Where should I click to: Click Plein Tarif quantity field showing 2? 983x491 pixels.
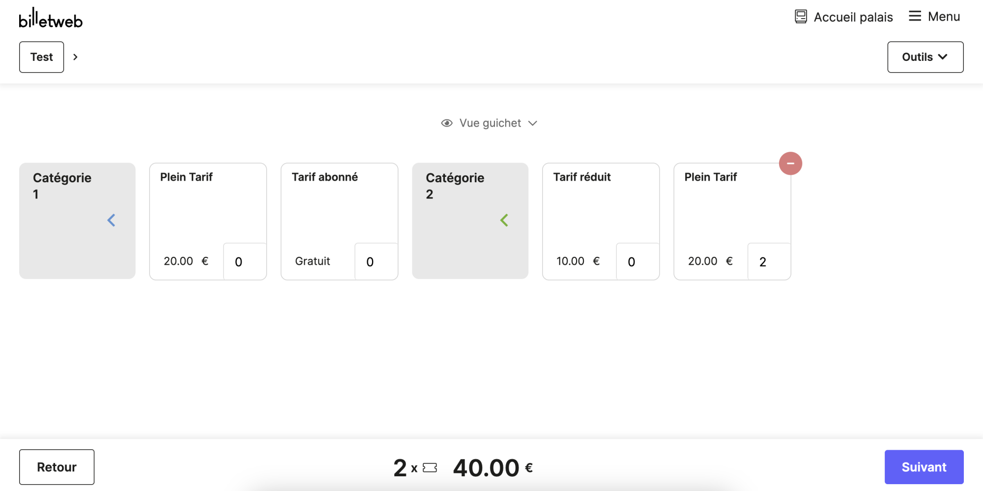(769, 262)
